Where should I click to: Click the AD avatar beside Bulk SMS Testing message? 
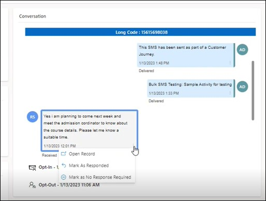(x=242, y=87)
